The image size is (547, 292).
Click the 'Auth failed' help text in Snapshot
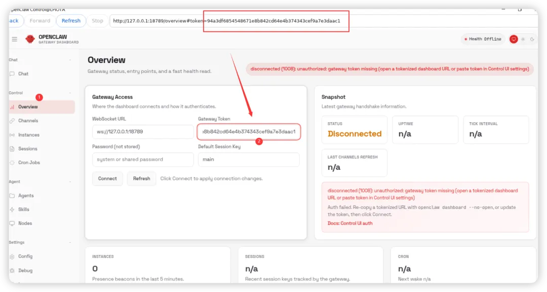421,211
